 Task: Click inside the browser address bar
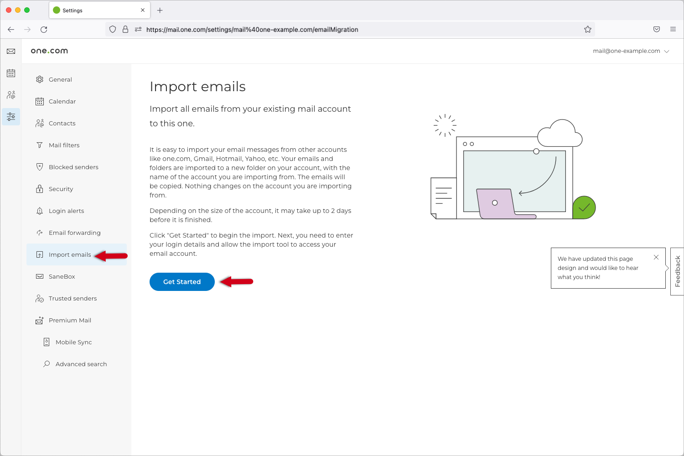(x=319, y=29)
